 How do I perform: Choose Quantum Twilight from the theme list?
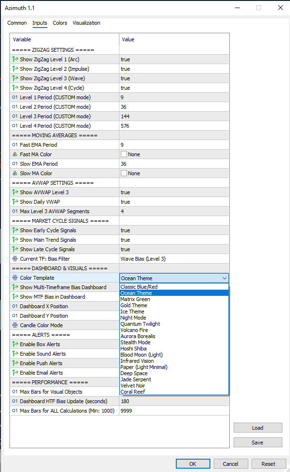(174, 324)
